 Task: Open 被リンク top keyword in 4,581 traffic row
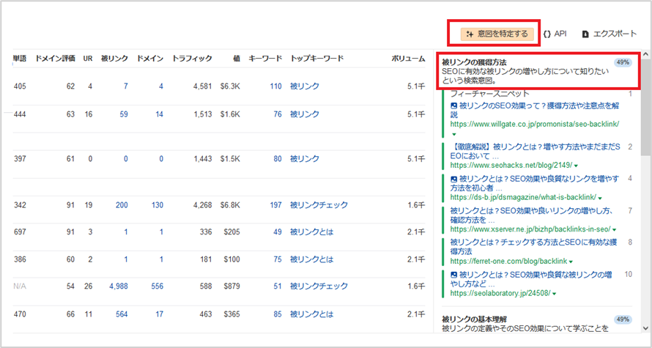point(305,86)
